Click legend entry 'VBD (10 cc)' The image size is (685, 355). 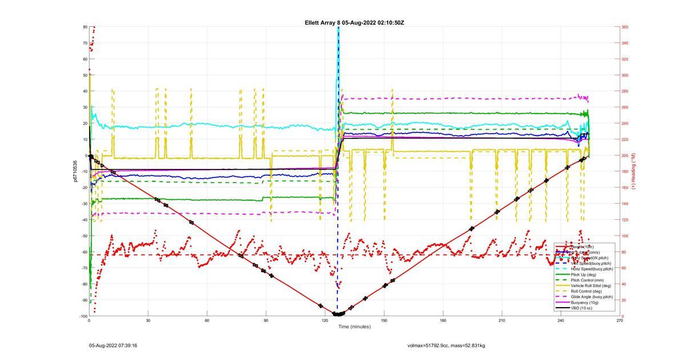(582, 308)
